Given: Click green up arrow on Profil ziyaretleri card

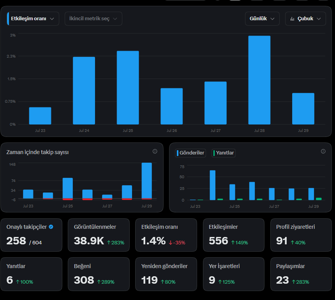Looking at the screenshot, I should 293,242.
